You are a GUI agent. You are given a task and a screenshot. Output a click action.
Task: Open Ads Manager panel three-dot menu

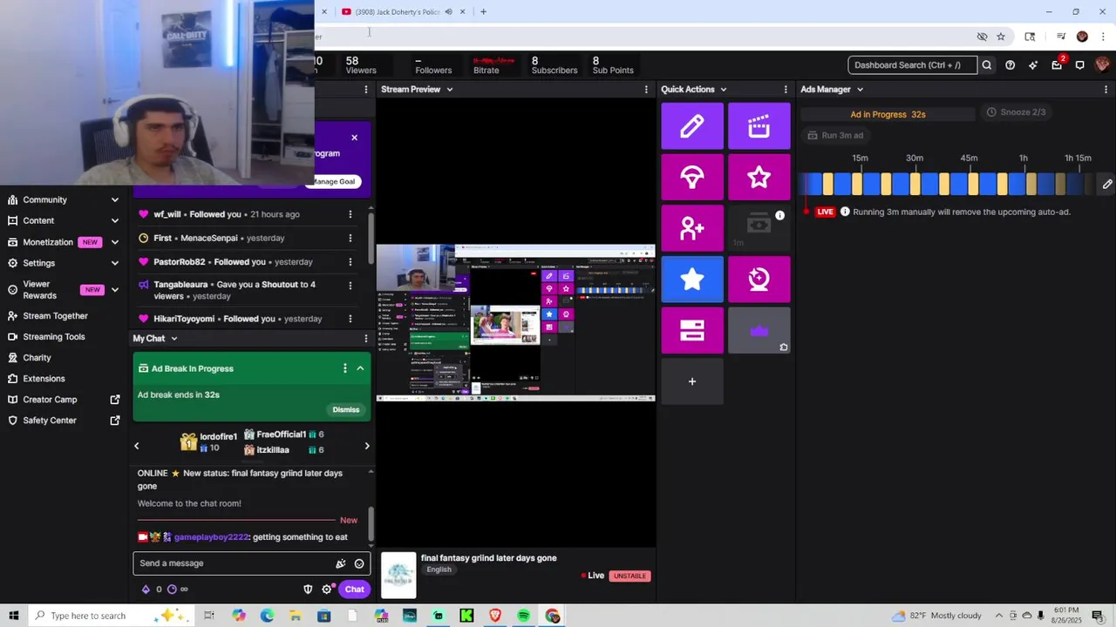[1106, 89]
